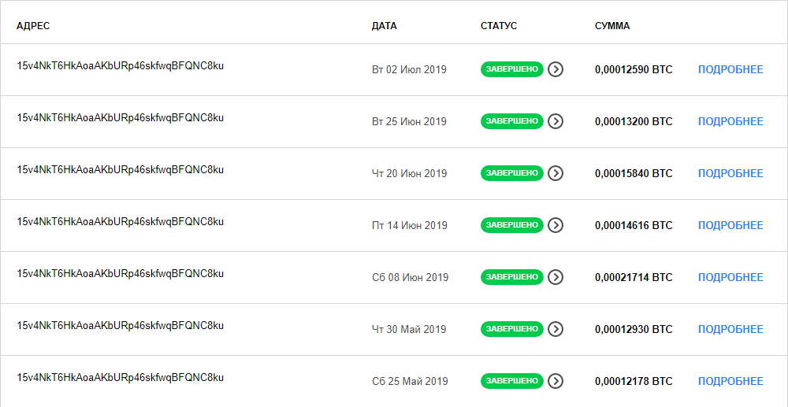Viewport: 788px width, 407px height.
Task: Click arrow icon for 25 Июн 2019 transaction
Action: point(556,121)
